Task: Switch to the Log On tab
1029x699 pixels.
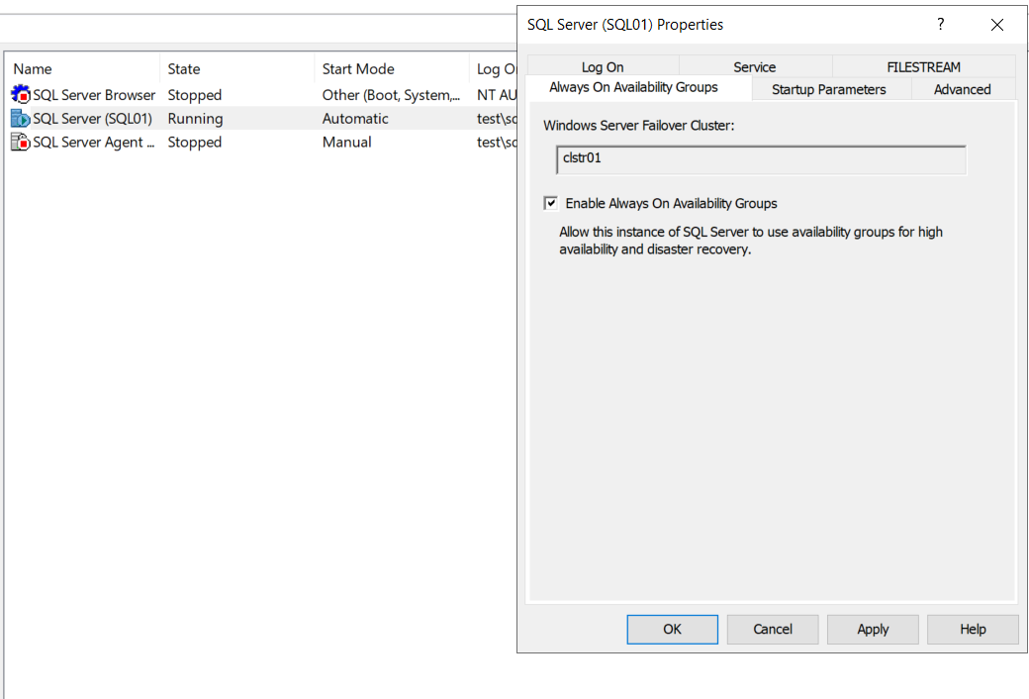Action: point(603,67)
